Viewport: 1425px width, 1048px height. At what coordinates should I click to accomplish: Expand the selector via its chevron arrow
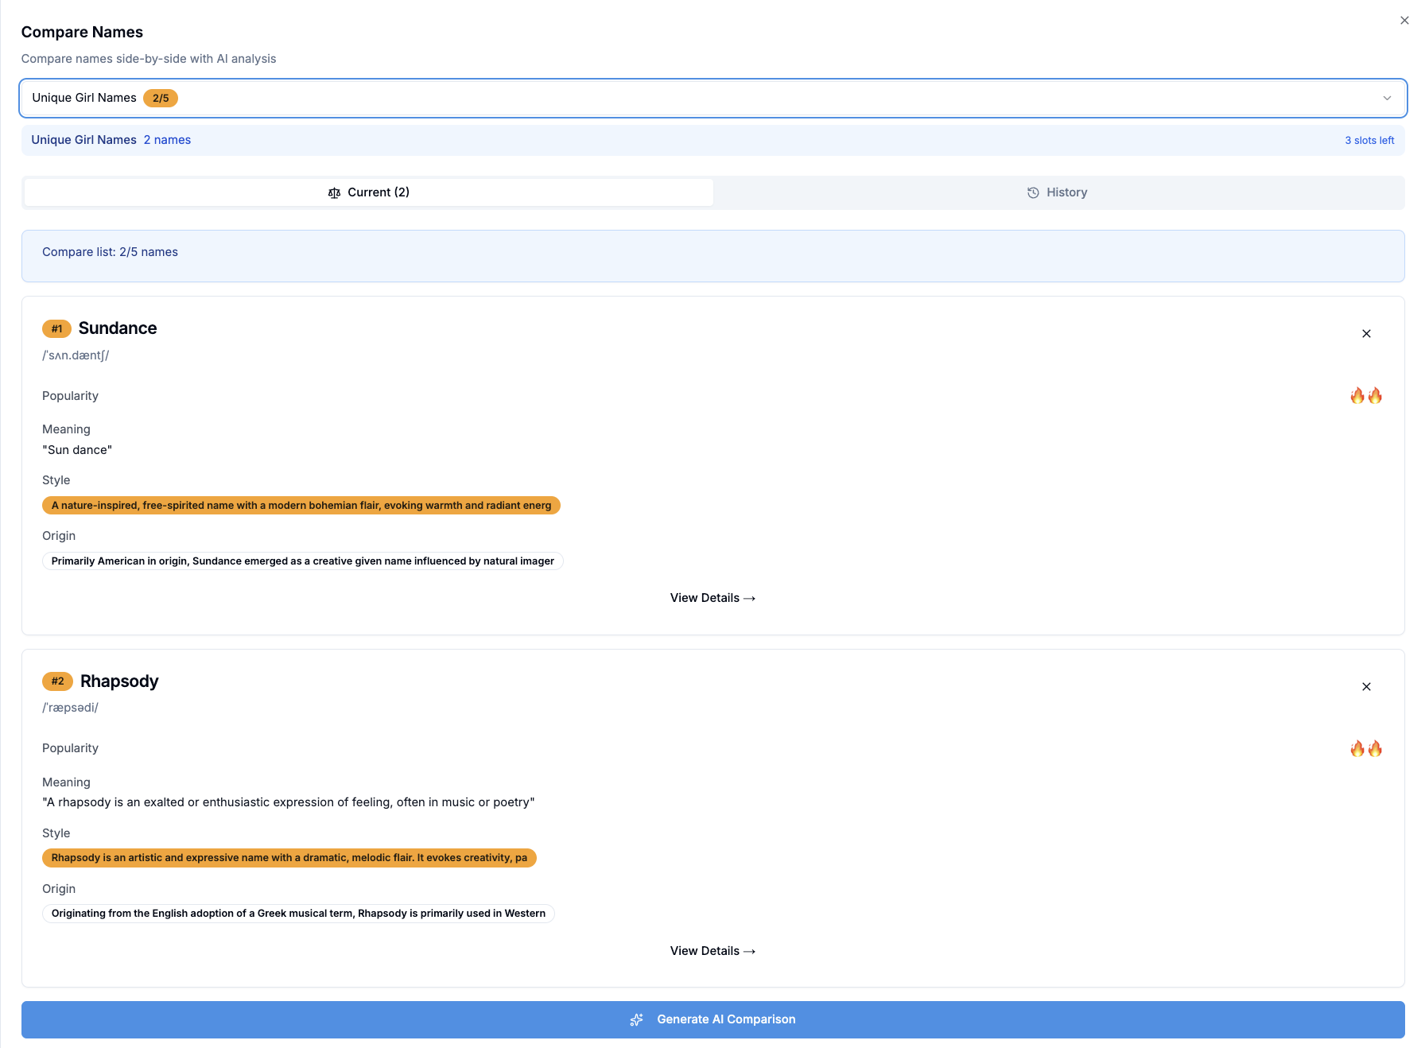(x=1388, y=98)
